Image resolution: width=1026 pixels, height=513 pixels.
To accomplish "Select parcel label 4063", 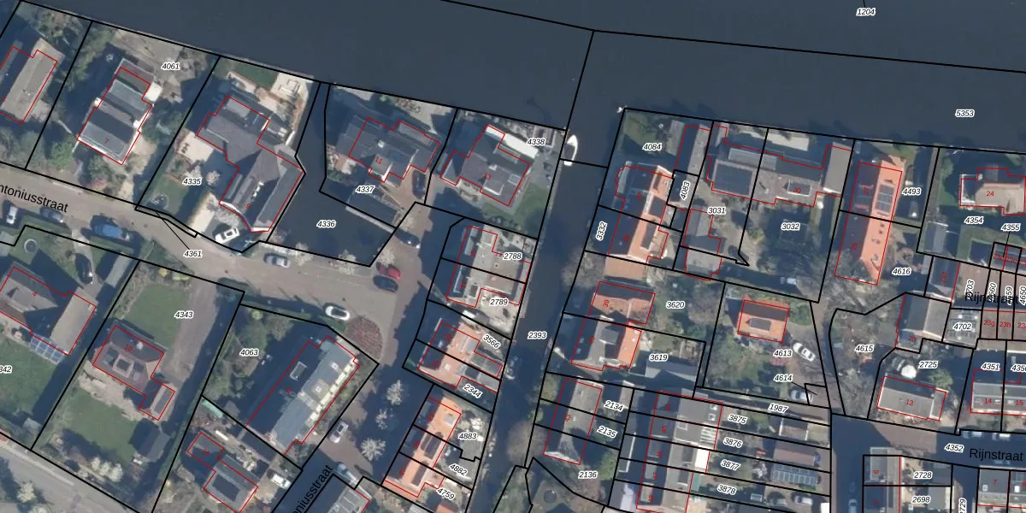I will (x=249, y=352).
